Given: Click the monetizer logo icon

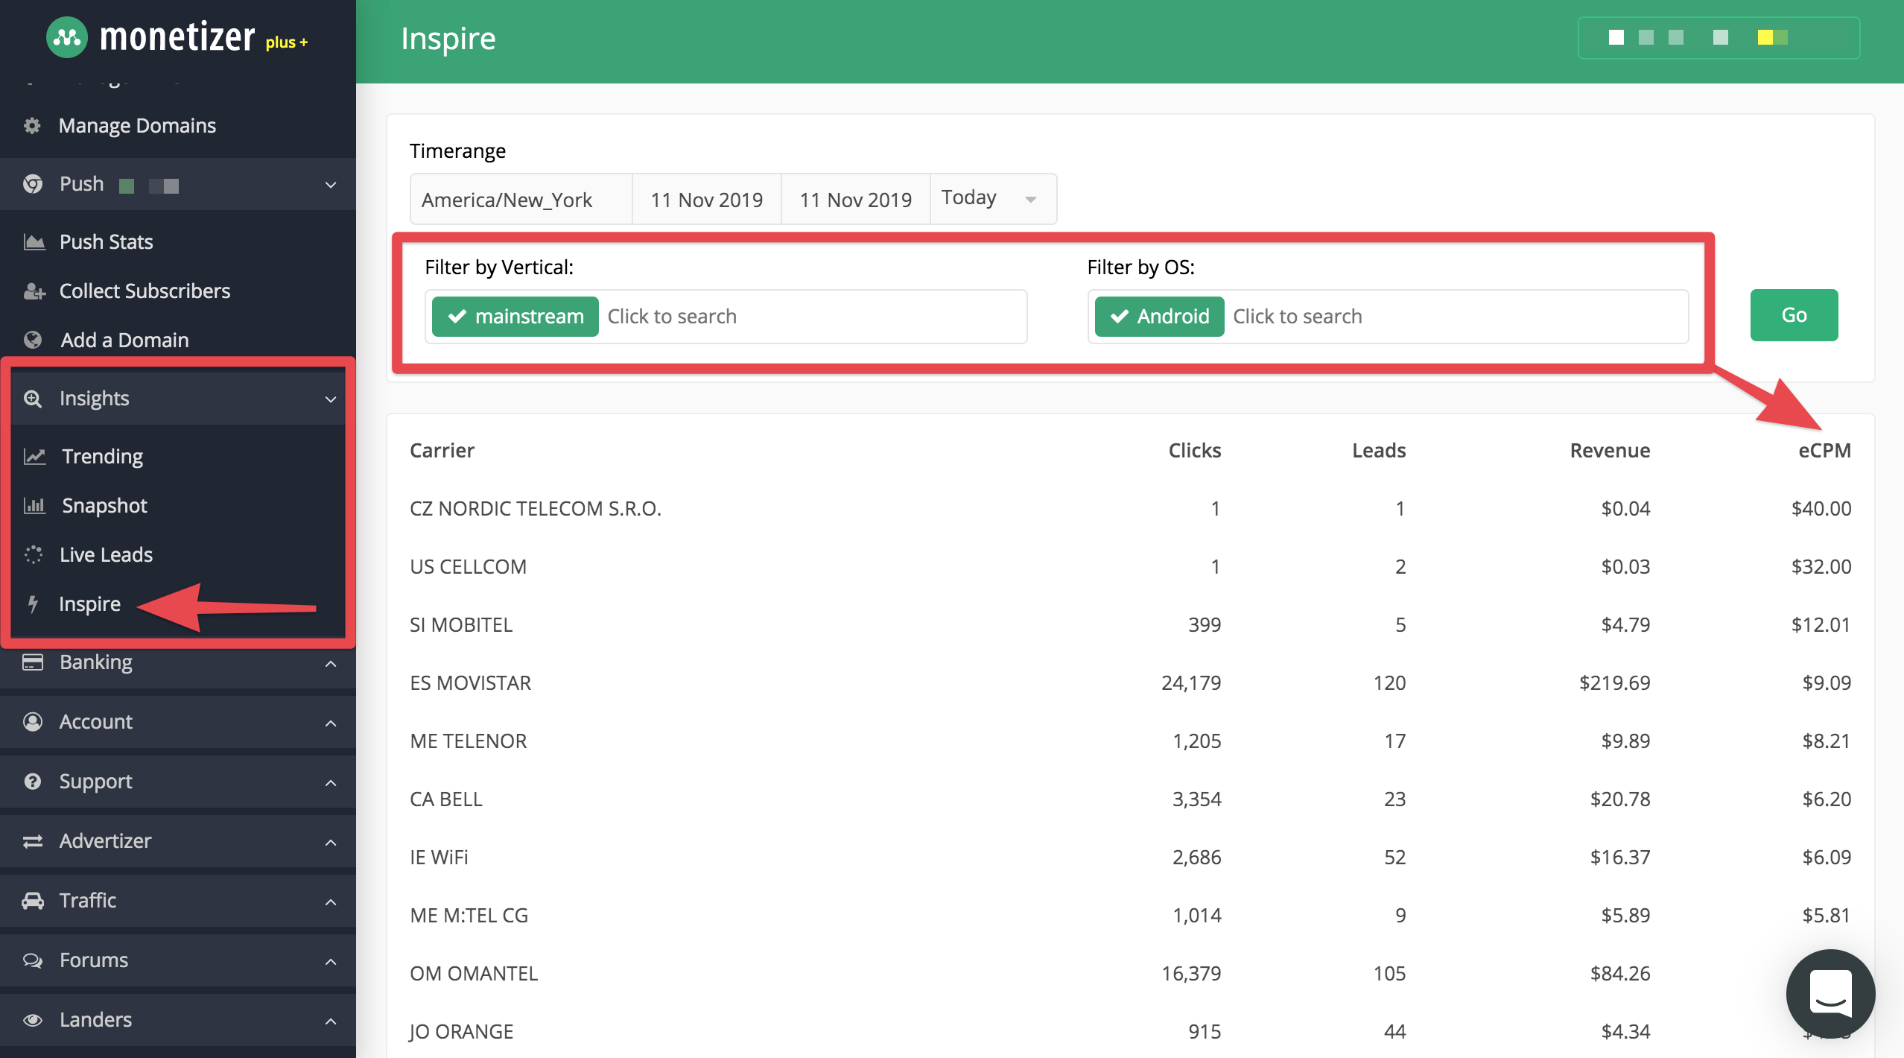Looking at the screenshot, I should coord(67,37).
